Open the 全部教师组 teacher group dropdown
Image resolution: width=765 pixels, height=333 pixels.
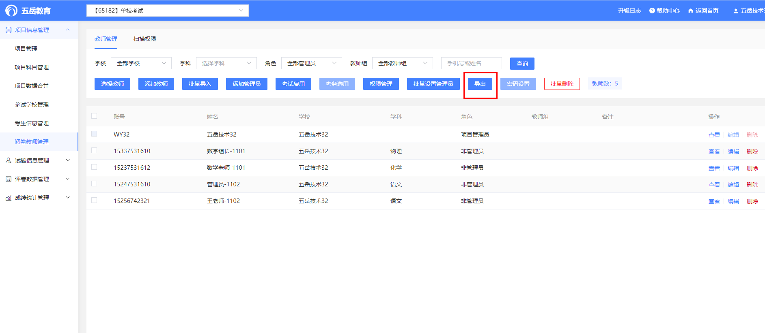[403, 63]
